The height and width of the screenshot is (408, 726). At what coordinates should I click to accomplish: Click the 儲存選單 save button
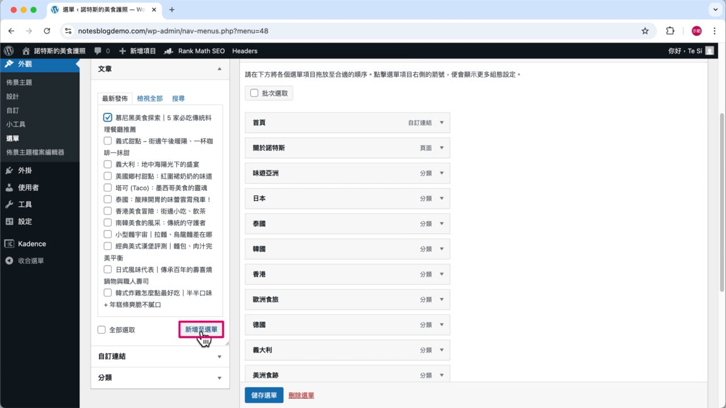[x=264, y=396]
